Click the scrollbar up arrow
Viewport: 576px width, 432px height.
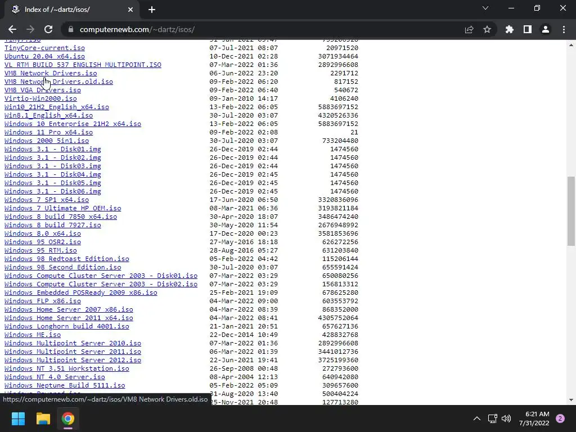[x=571, y=45]
